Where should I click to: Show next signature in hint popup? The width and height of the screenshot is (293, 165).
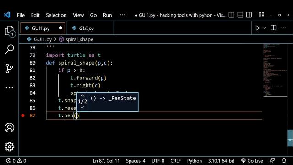point(82,107)
